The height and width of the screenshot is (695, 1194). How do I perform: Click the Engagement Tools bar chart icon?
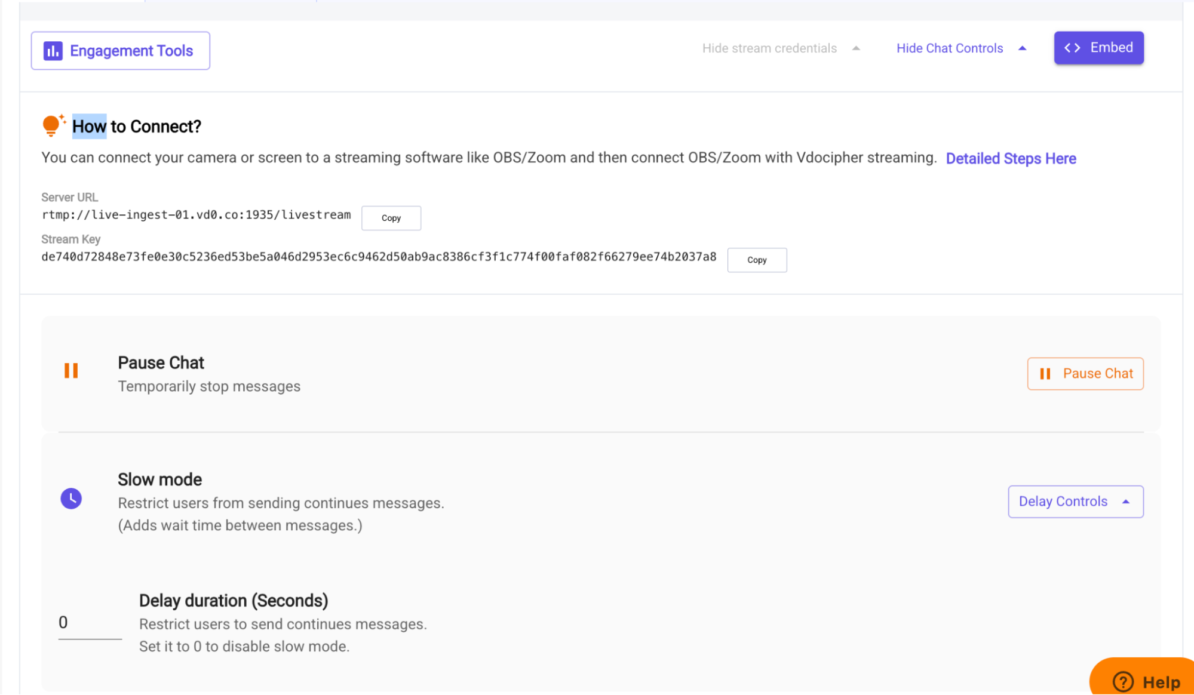[x=53, y=51]
